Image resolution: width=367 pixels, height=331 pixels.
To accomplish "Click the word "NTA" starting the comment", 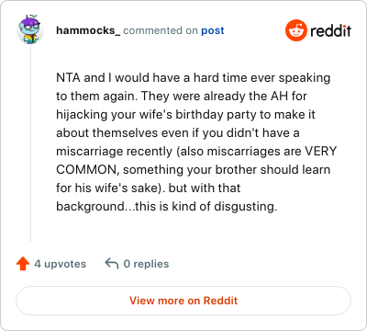I will click(68, 77).
